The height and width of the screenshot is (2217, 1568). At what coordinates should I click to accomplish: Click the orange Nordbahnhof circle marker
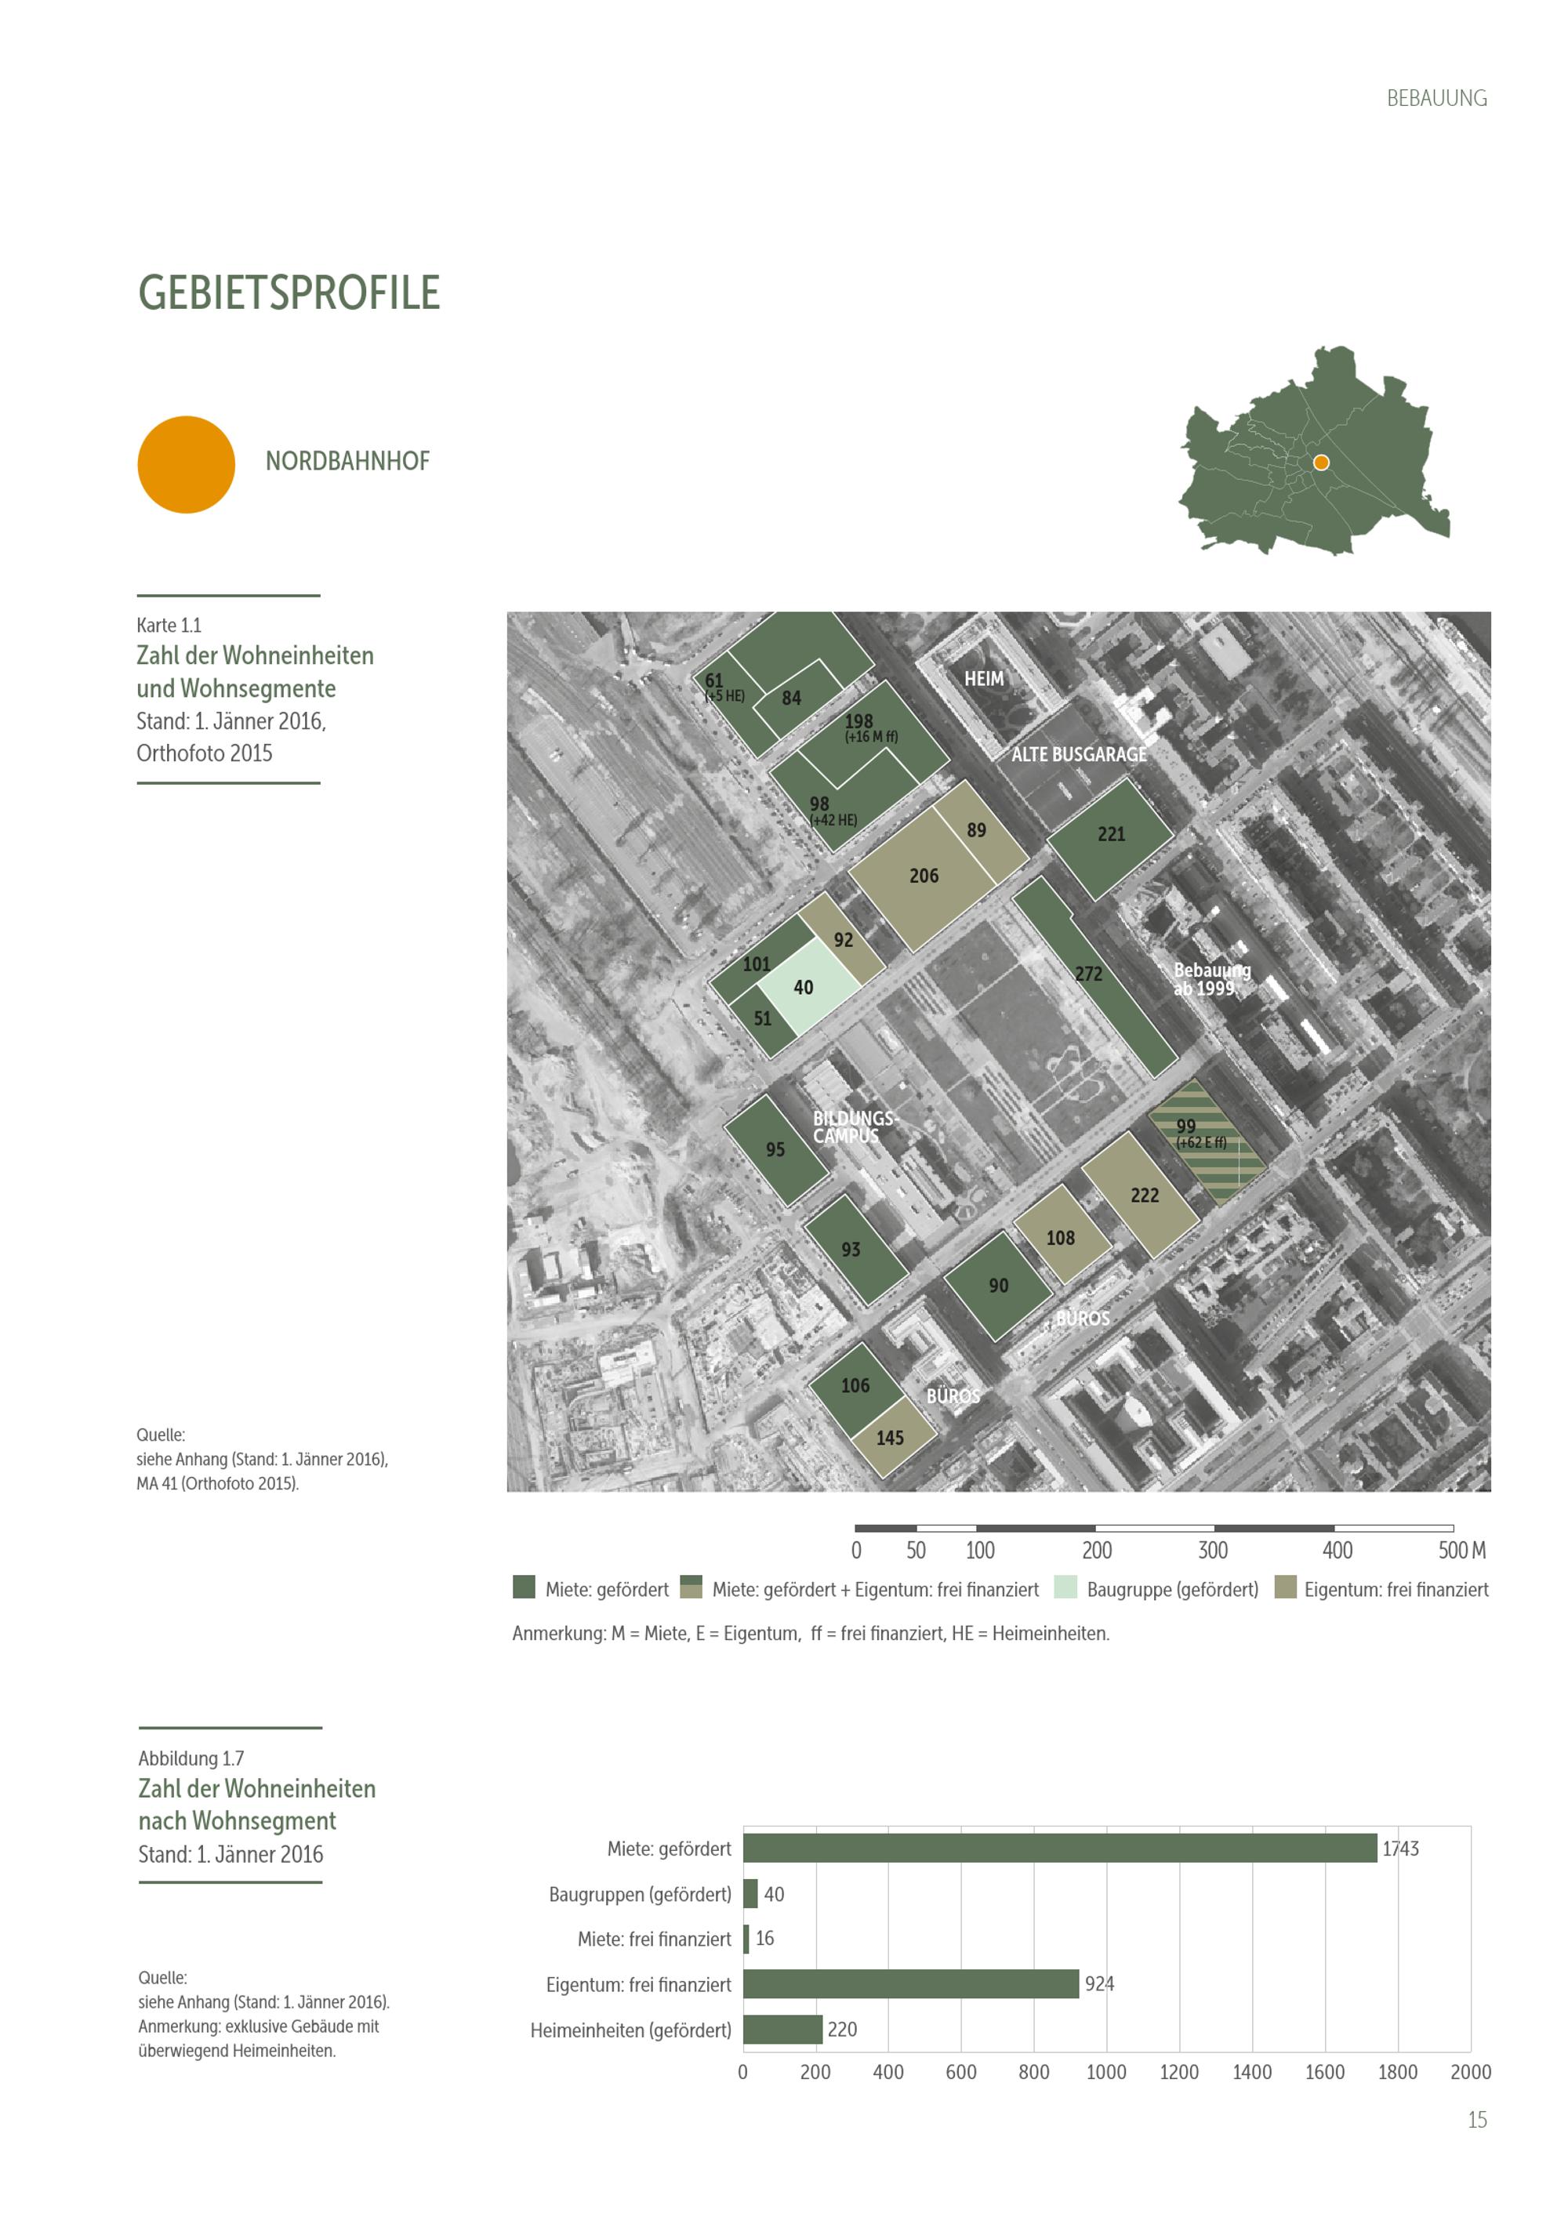click(187, 464)
